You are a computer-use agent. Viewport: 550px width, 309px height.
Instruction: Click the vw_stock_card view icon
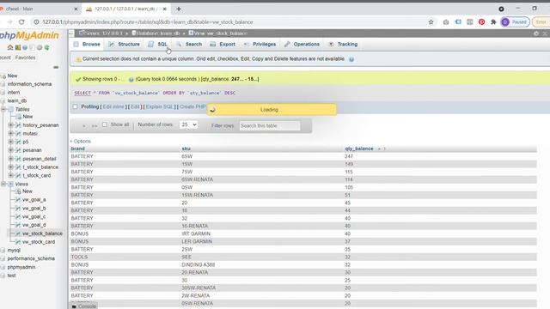pos(18,242)
